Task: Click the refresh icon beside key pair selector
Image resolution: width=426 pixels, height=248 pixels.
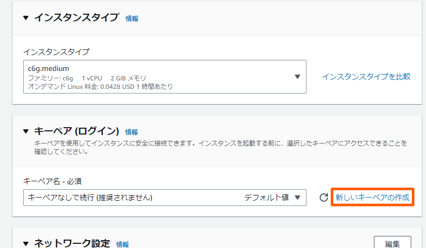Action: coord(324,198)
